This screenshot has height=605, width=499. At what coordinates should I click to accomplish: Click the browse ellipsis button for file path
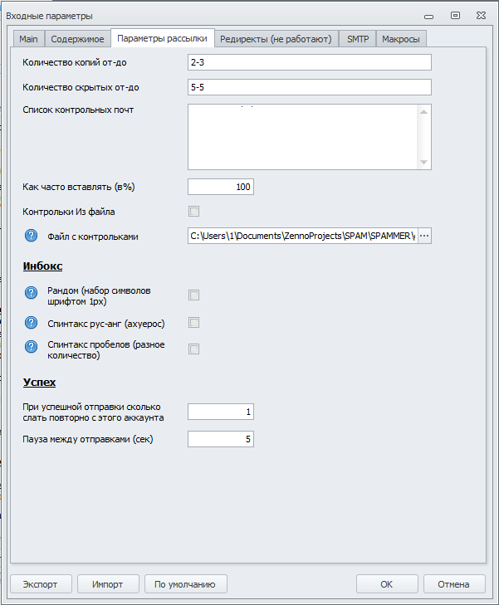point(424,236)
